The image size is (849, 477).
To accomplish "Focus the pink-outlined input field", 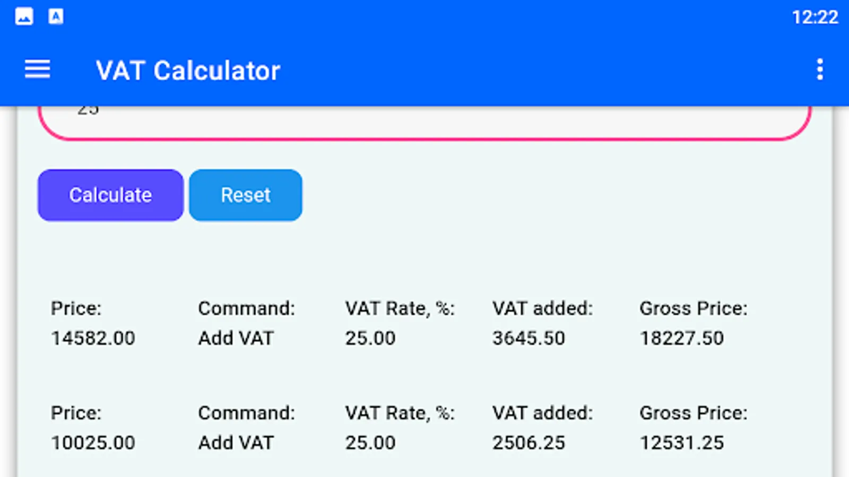I will coord(424,122).
